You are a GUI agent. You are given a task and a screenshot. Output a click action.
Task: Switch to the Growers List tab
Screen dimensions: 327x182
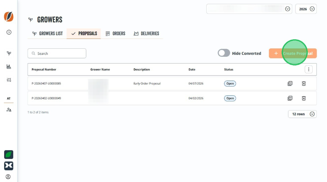coord(47,34)
